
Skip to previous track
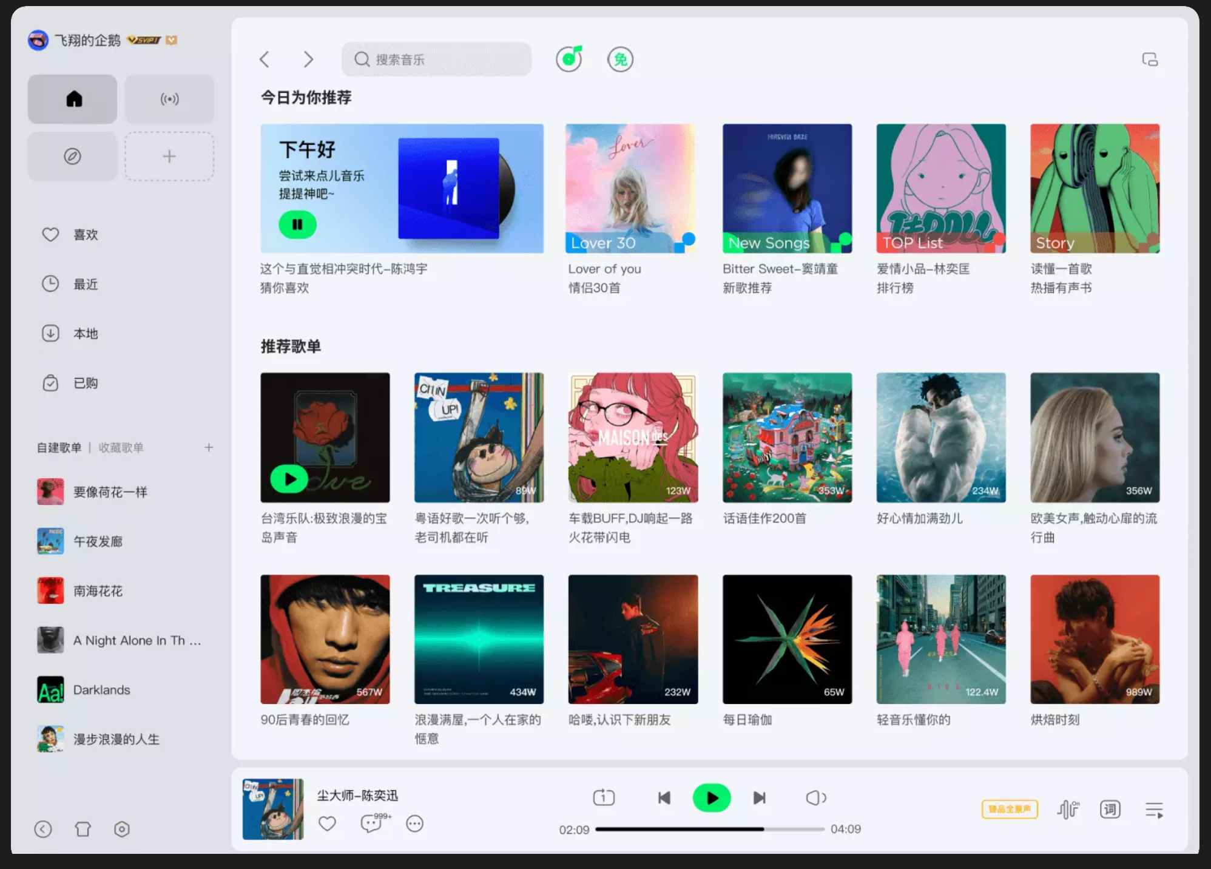coord(664,797)
